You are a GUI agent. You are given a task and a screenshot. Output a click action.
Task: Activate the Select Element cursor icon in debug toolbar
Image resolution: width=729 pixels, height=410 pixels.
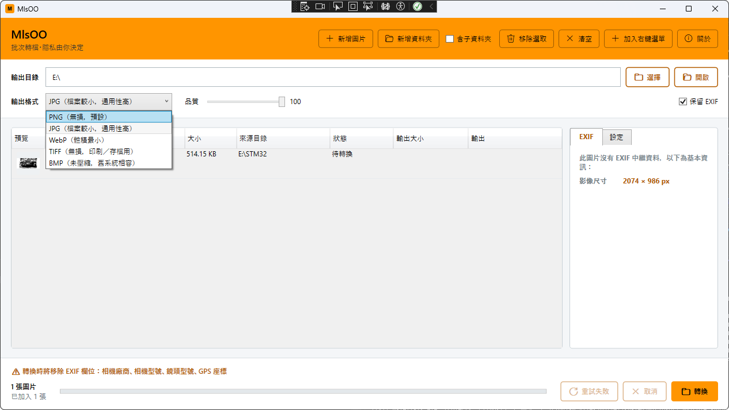tap(339, 6)
